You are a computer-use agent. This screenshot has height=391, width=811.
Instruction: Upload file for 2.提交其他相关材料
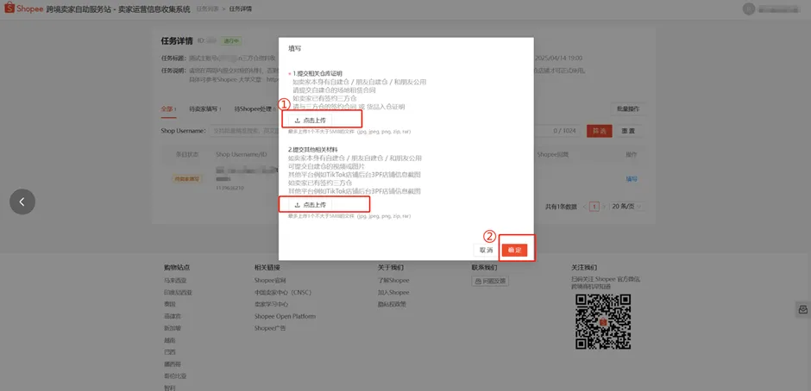coord(311,204)
